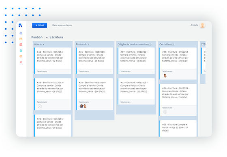The width and height of the screenshot is (227, 157).
Task: Click unassigned avatar placeholder on card #36
Action: pyautogui.click(x=40, y=106)
